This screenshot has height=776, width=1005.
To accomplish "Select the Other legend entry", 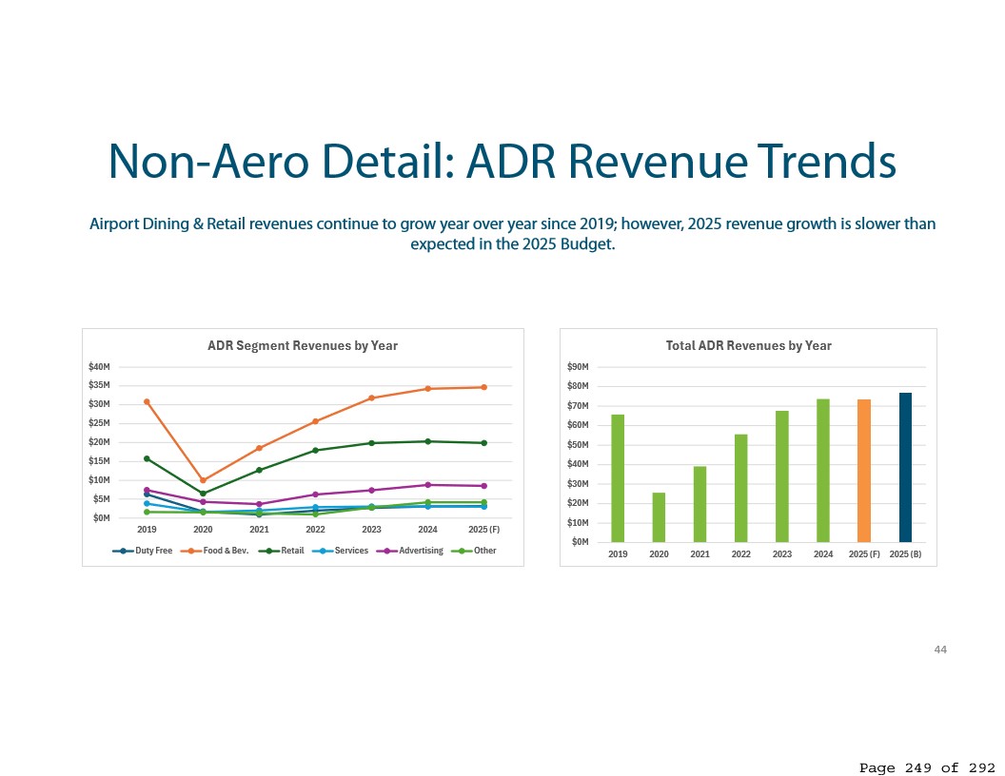I will coord(484,551).
